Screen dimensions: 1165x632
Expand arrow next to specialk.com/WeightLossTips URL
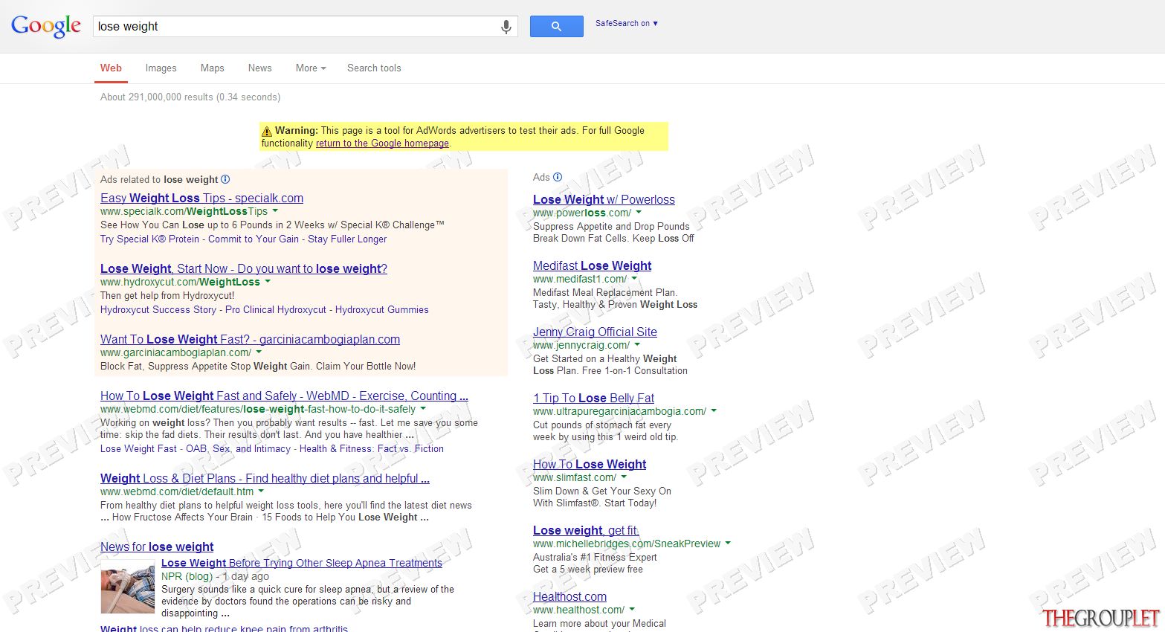point(275,211)
